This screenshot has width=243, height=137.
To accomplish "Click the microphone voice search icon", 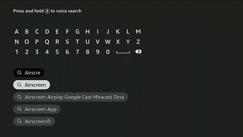I will (x=47, y=11).
